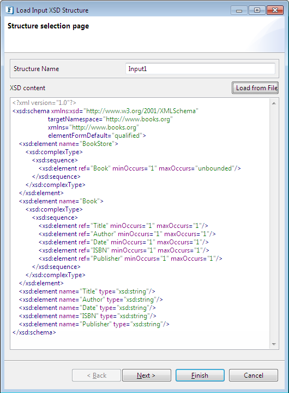Maximize the Load Input XSD Structure window

click(x=257, y=10)
